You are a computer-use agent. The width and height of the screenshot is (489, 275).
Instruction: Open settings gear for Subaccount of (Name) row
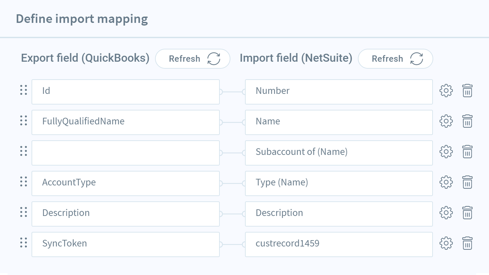446,152
